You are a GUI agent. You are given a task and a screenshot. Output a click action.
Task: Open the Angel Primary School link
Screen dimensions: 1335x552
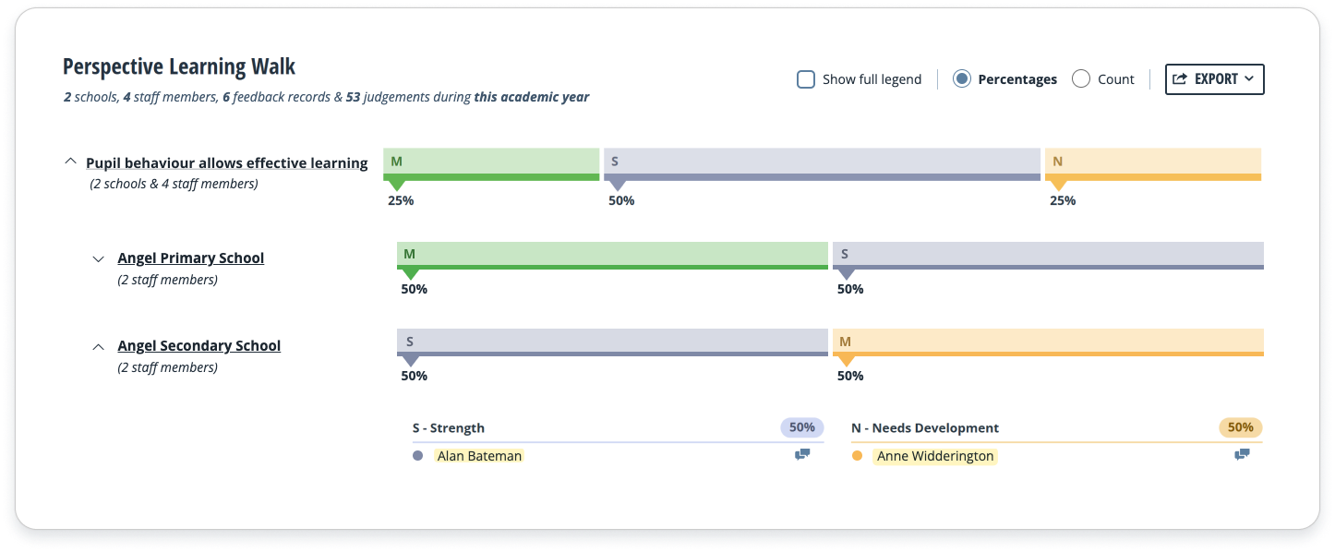tap(190, 258)
